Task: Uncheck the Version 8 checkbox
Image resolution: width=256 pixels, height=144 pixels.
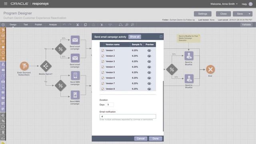Action: pos(103,89)
